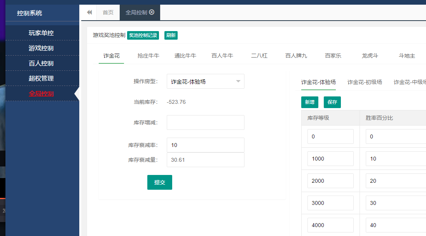The height and width of the screenshot is (236, 426).
Task: Click the 提交 submit button
Action: pyautogui.click(x=159, y=182)
